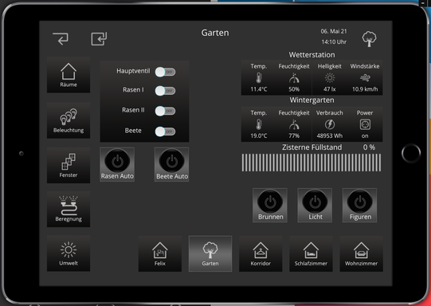Screen dimensions: 431x306
Task: Switch to the Schlafzimmer room tab
Action: (311, 253)
